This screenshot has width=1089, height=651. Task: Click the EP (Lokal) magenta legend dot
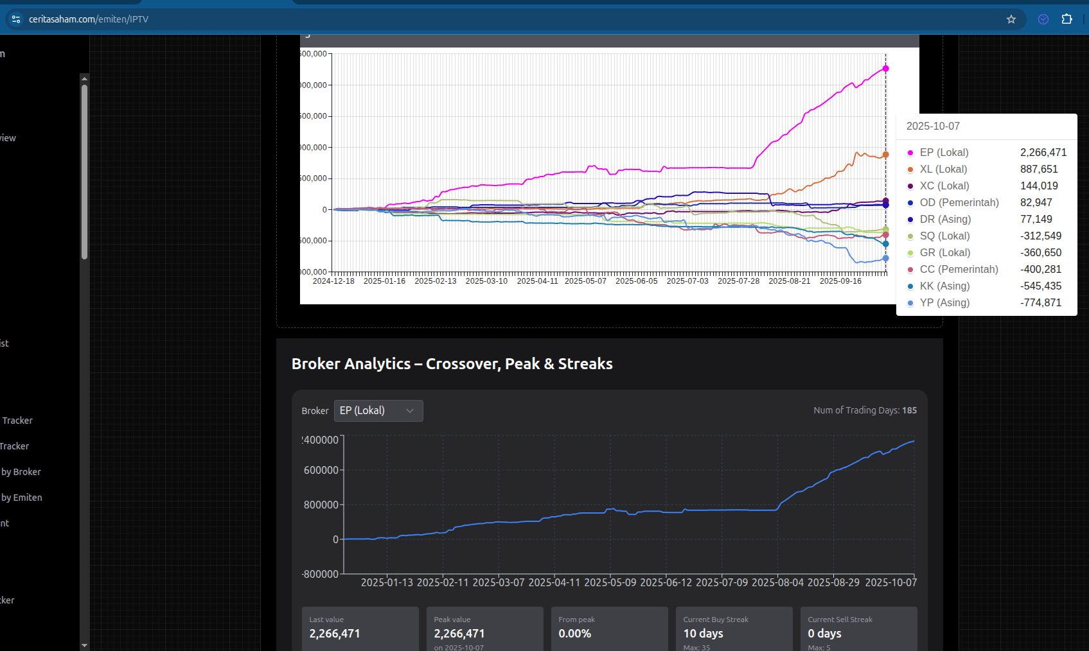(x=910, y=153)
